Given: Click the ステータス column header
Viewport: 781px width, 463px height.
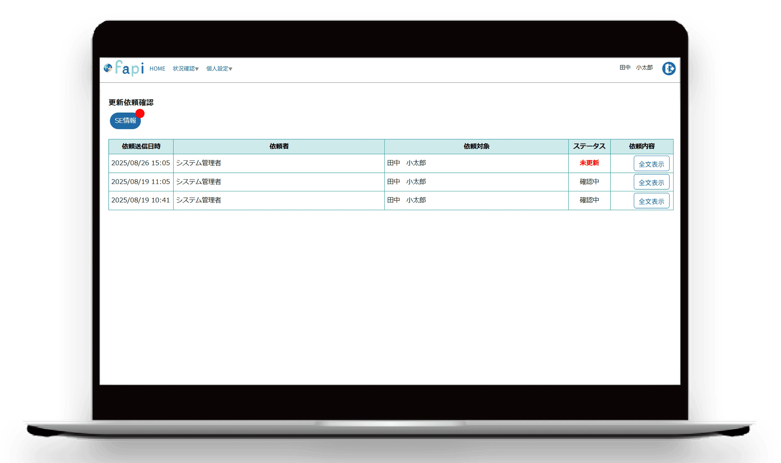Looking at the screenshot, I should click(x=589, y=146).
